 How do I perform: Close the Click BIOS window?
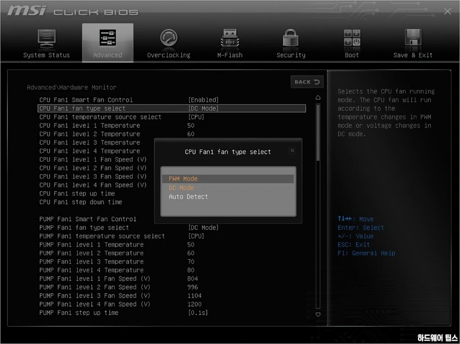(x=447, y=11)
